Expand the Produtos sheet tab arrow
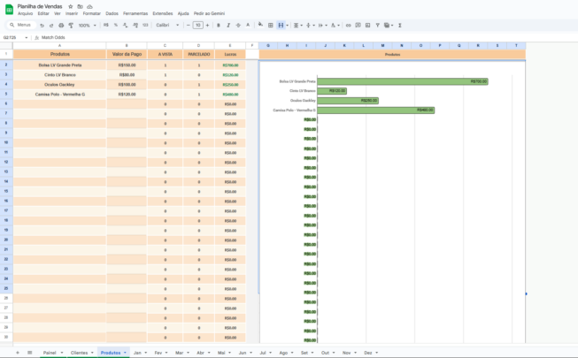 coord(125,352)
